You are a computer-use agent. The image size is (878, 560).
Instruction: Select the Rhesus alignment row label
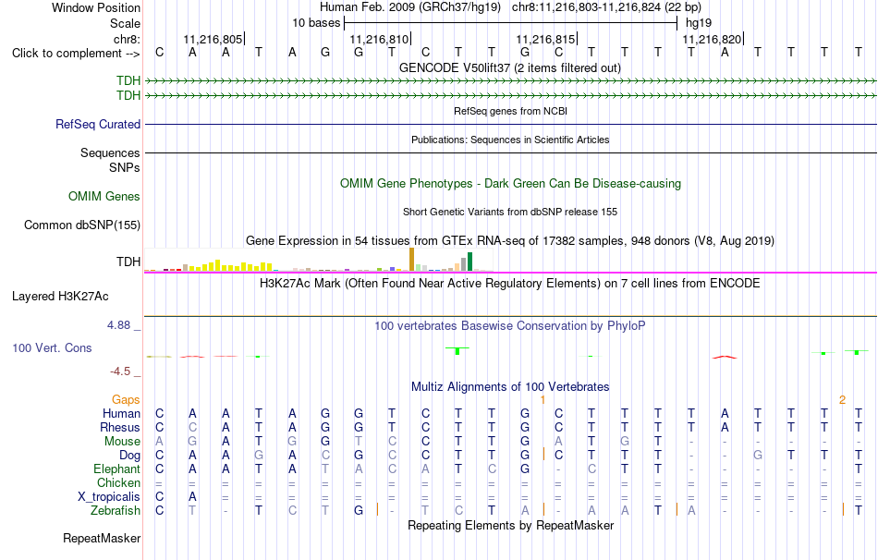120,427
